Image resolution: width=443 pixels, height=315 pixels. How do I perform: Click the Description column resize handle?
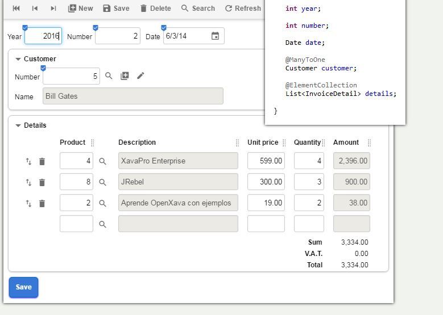click(x=238, y=143)
